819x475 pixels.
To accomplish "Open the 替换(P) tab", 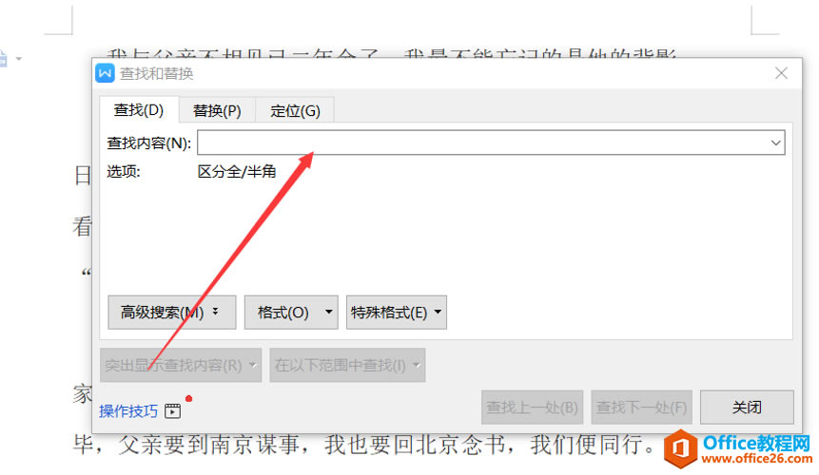I will click(x=217, y=110).
